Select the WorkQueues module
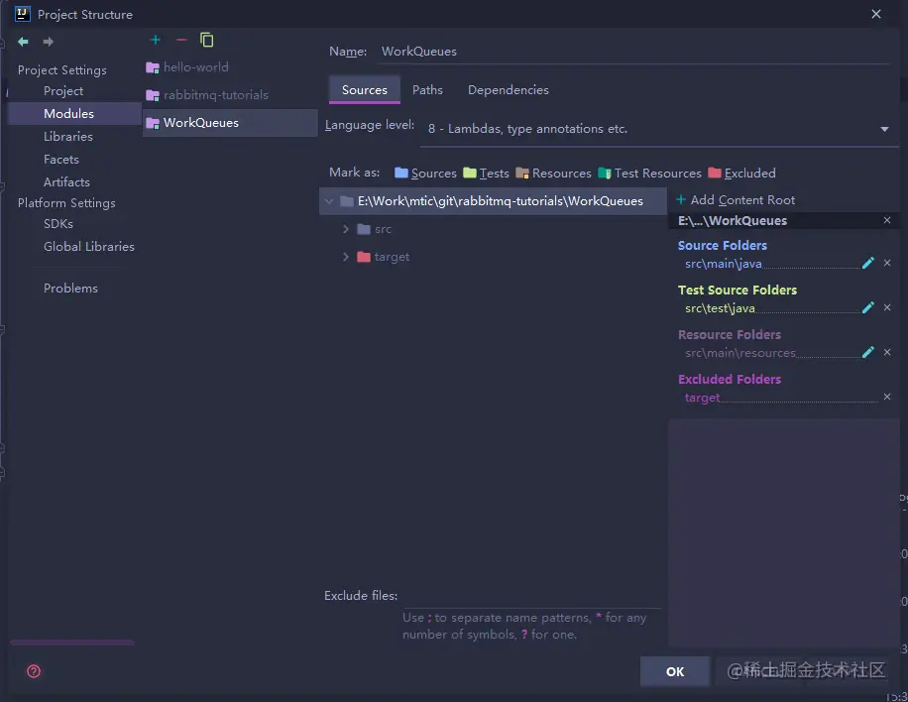Viewport: 908px width, 702px height. coord(230,123)
